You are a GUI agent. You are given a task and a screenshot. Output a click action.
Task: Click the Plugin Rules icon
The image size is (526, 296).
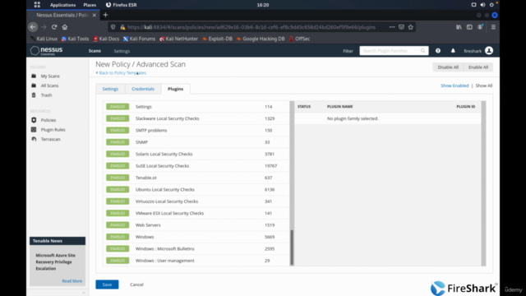coord(34,130)
